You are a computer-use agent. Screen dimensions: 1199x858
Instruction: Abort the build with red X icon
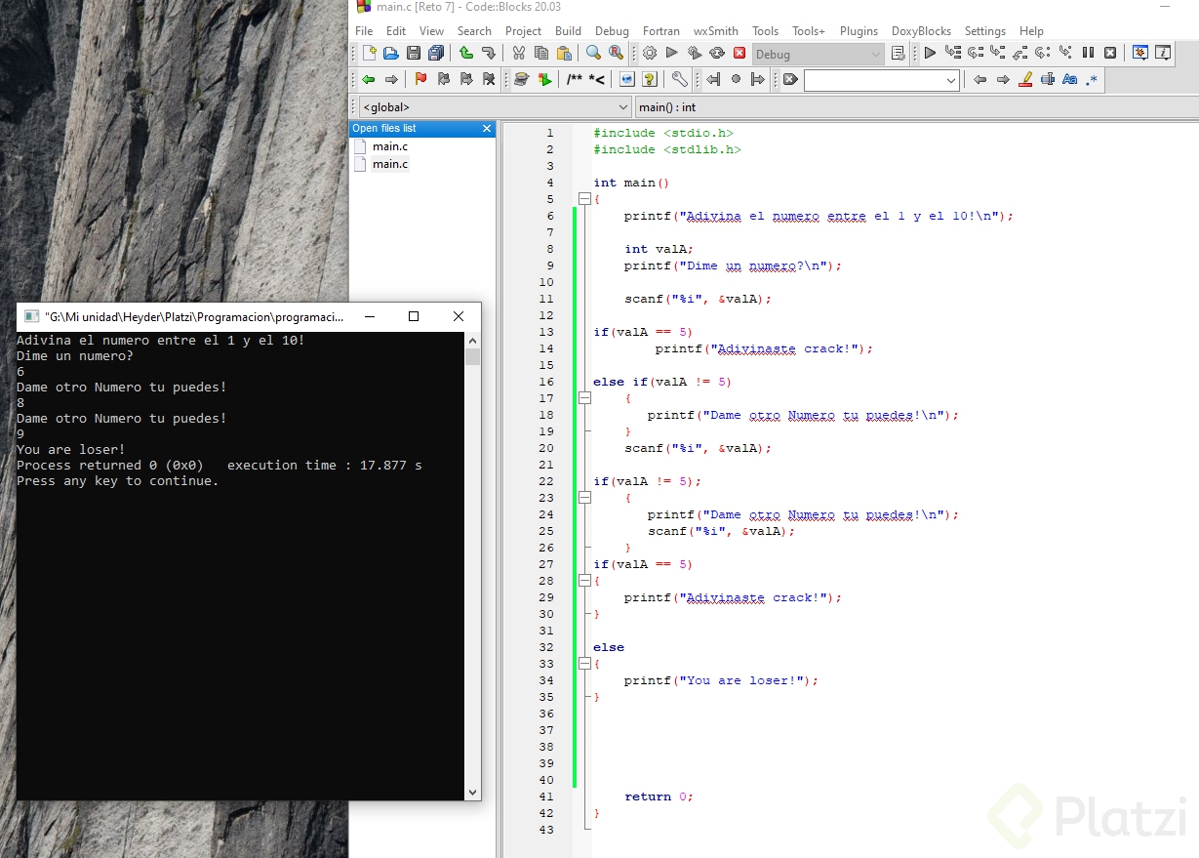(739, 54)
